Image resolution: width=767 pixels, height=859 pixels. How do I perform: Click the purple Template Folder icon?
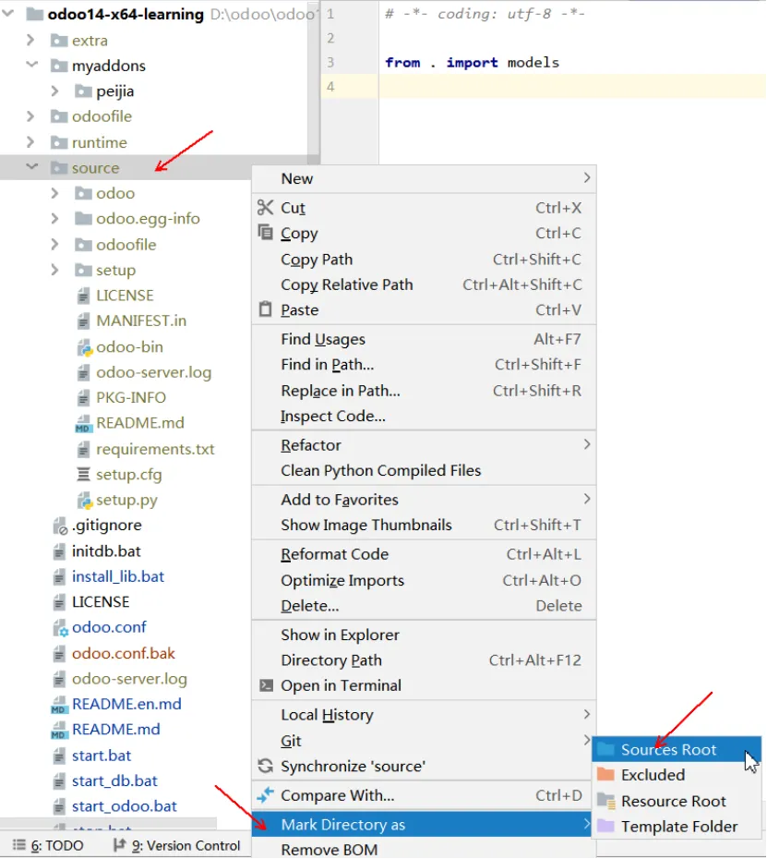click(x=605, y=826)
